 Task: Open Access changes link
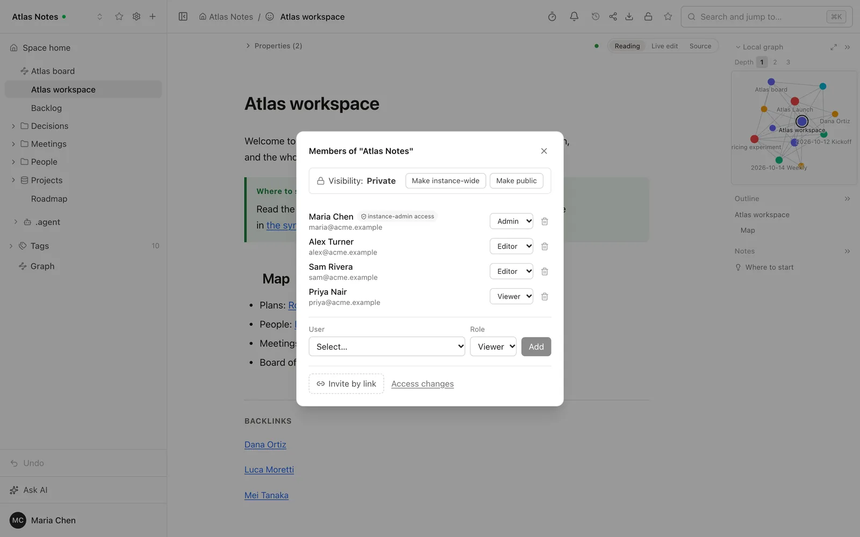click(422, 384)
